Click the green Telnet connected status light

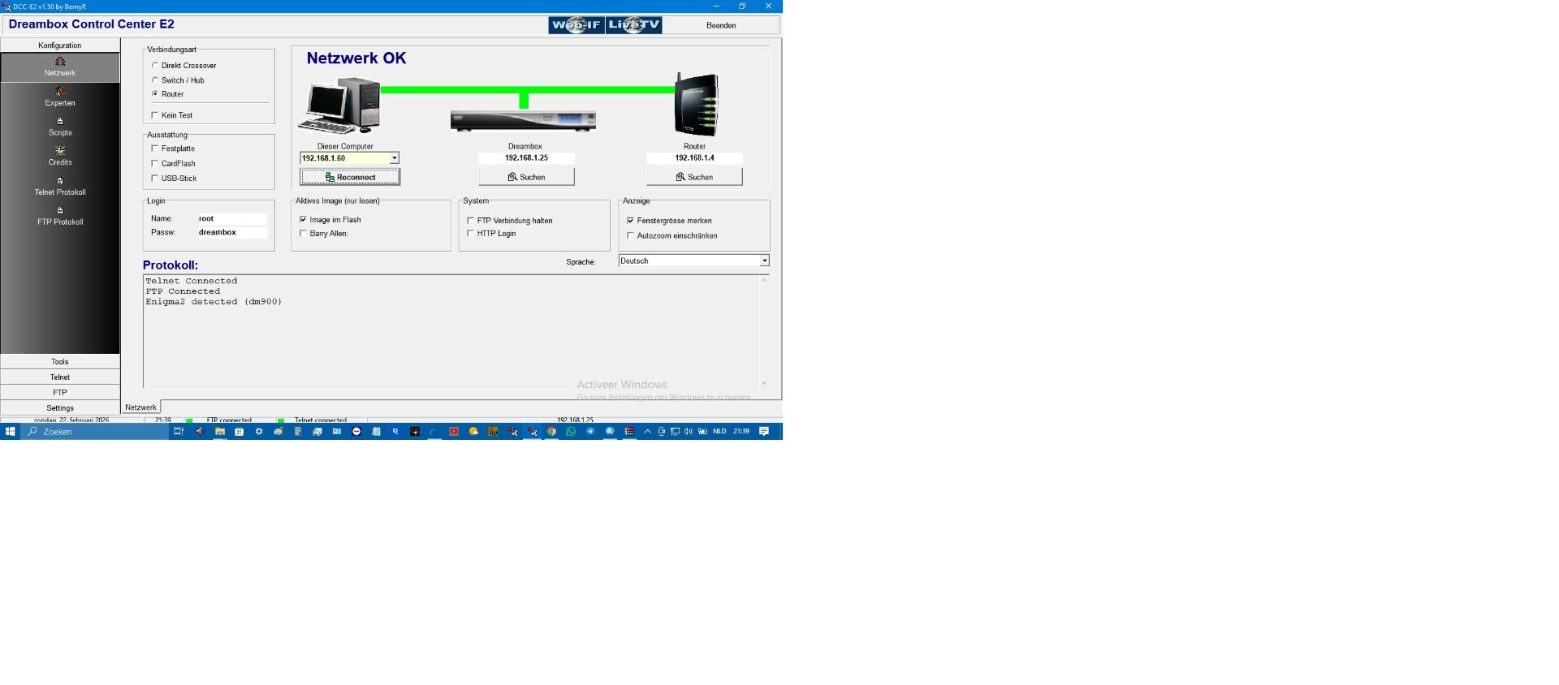pos(281,420)
